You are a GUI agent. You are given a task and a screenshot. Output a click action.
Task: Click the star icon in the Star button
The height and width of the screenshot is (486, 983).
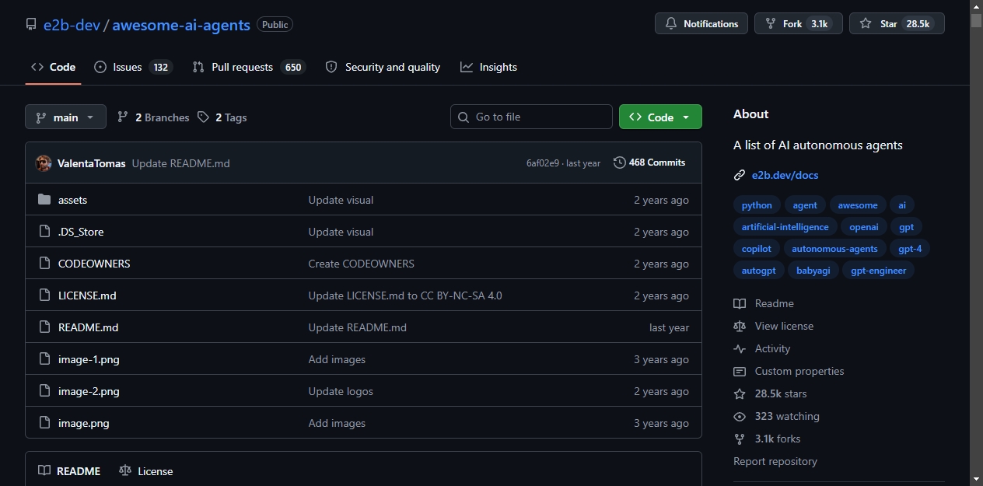(x=866, y=24)
